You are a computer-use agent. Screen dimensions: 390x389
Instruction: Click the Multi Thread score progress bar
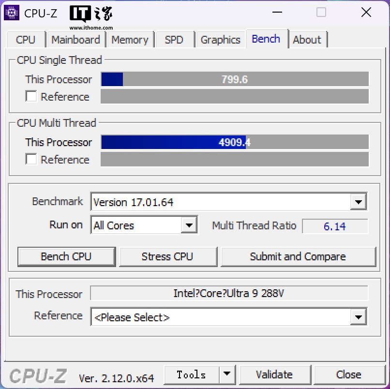(x=235, y=142)
